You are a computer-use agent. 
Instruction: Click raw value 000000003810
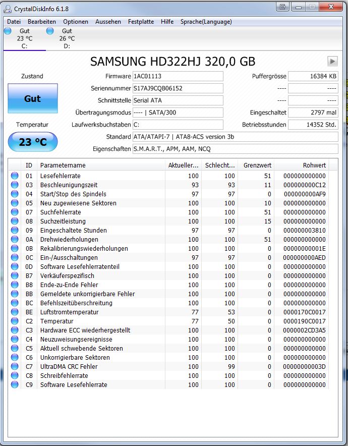tap(305, 230)
